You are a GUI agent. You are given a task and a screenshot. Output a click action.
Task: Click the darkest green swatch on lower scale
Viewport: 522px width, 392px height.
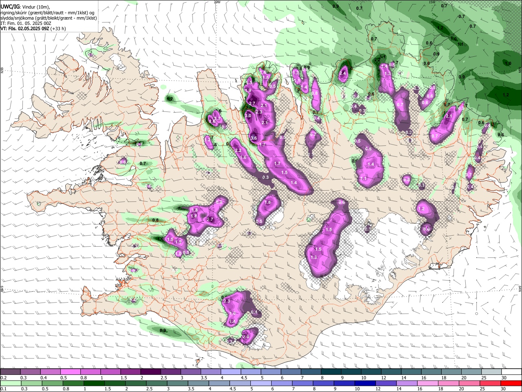(94, 383)
